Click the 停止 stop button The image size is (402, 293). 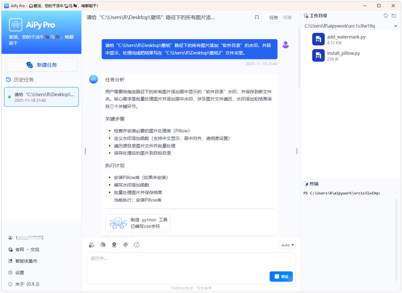click(281, 277)
